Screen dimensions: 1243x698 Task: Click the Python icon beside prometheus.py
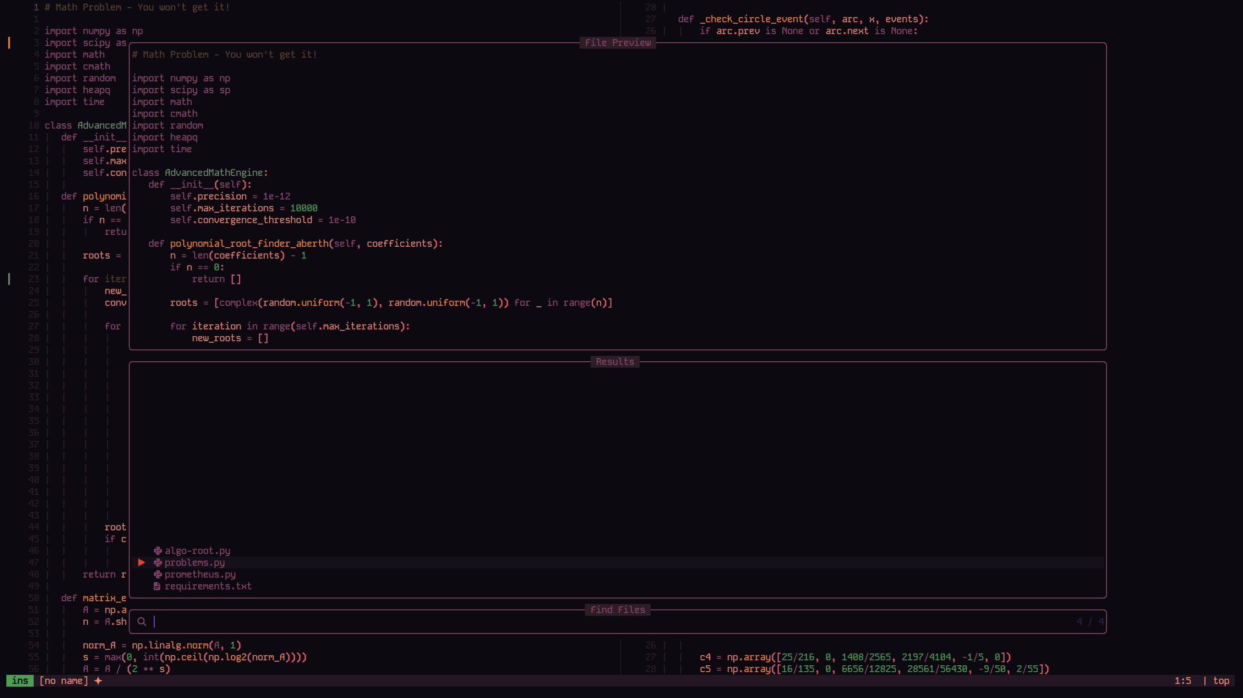tap(158, 574)
